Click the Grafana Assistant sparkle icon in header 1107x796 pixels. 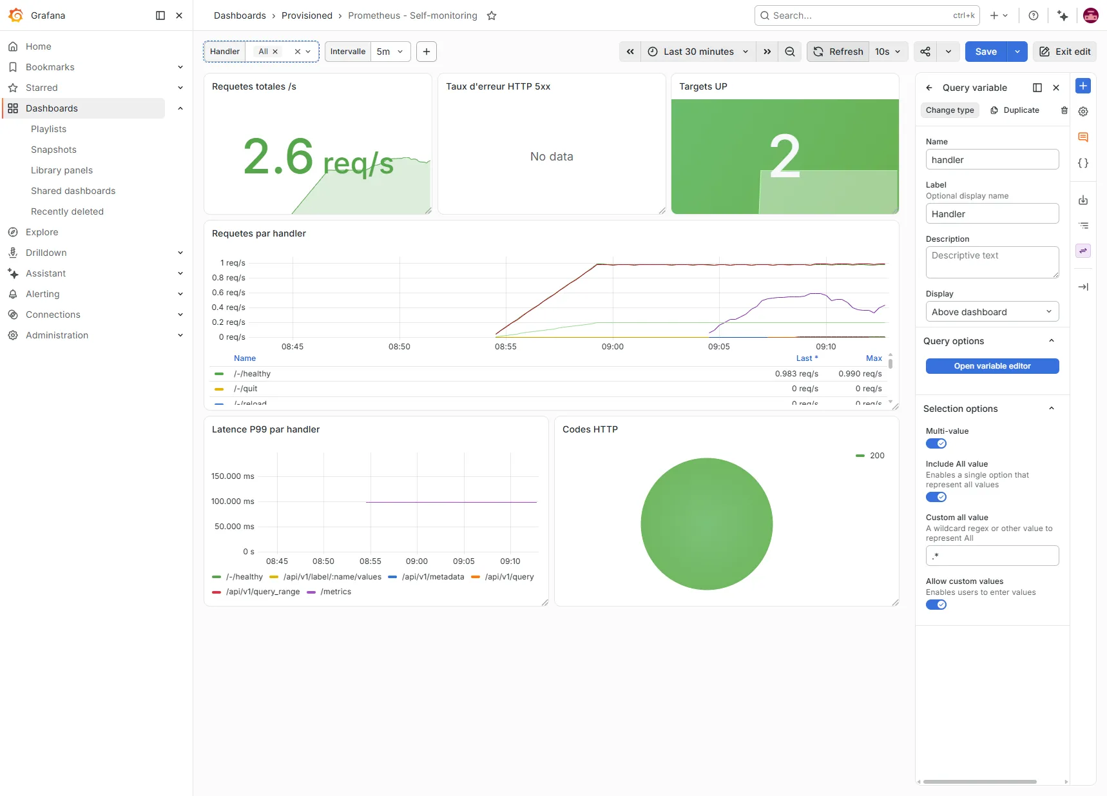tap(1063, 15)
